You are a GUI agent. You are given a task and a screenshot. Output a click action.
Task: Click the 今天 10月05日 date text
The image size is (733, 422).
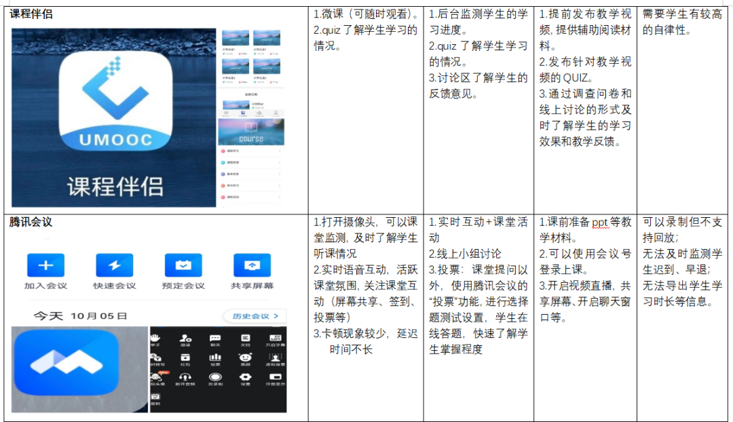(x=80, y=316)
